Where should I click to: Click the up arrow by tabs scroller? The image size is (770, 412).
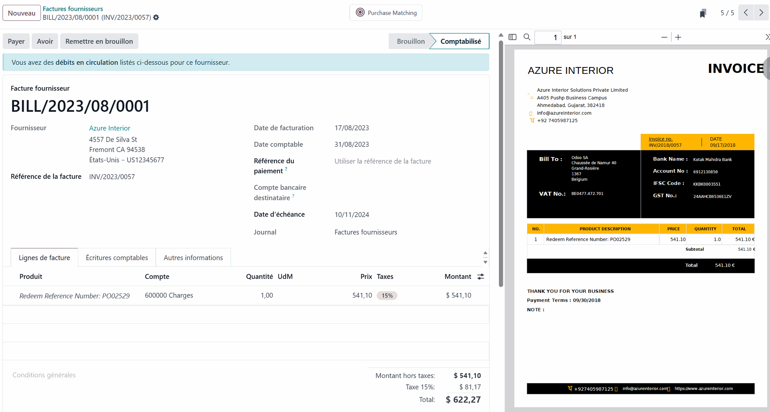485,253
